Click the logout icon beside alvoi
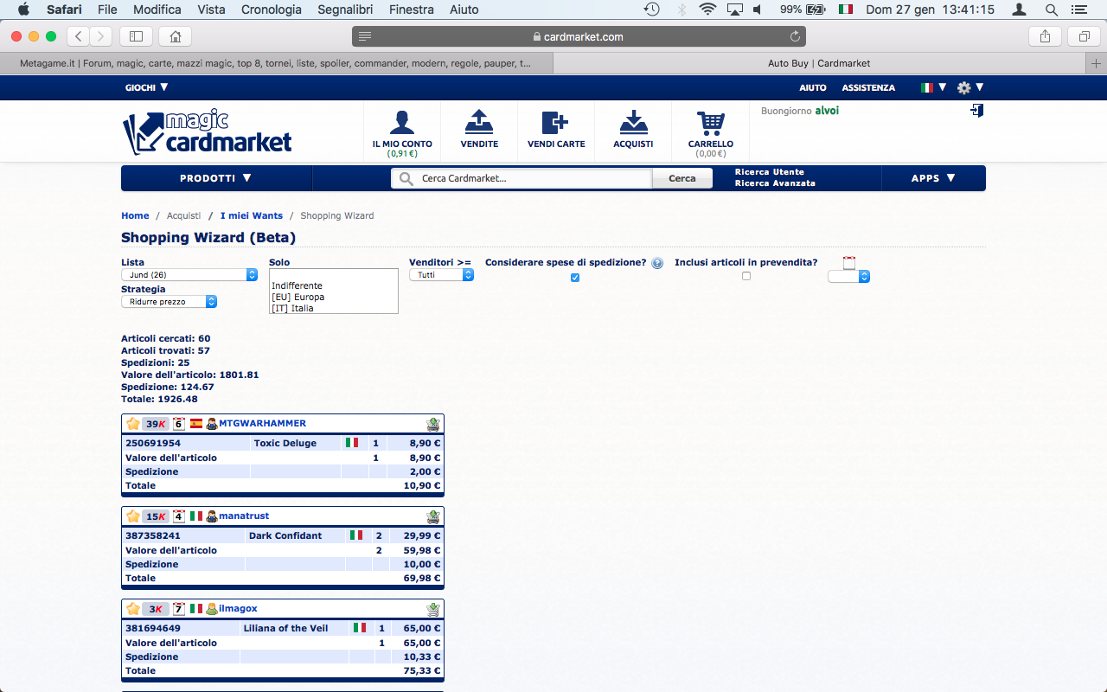 click(x=977, y=111)
